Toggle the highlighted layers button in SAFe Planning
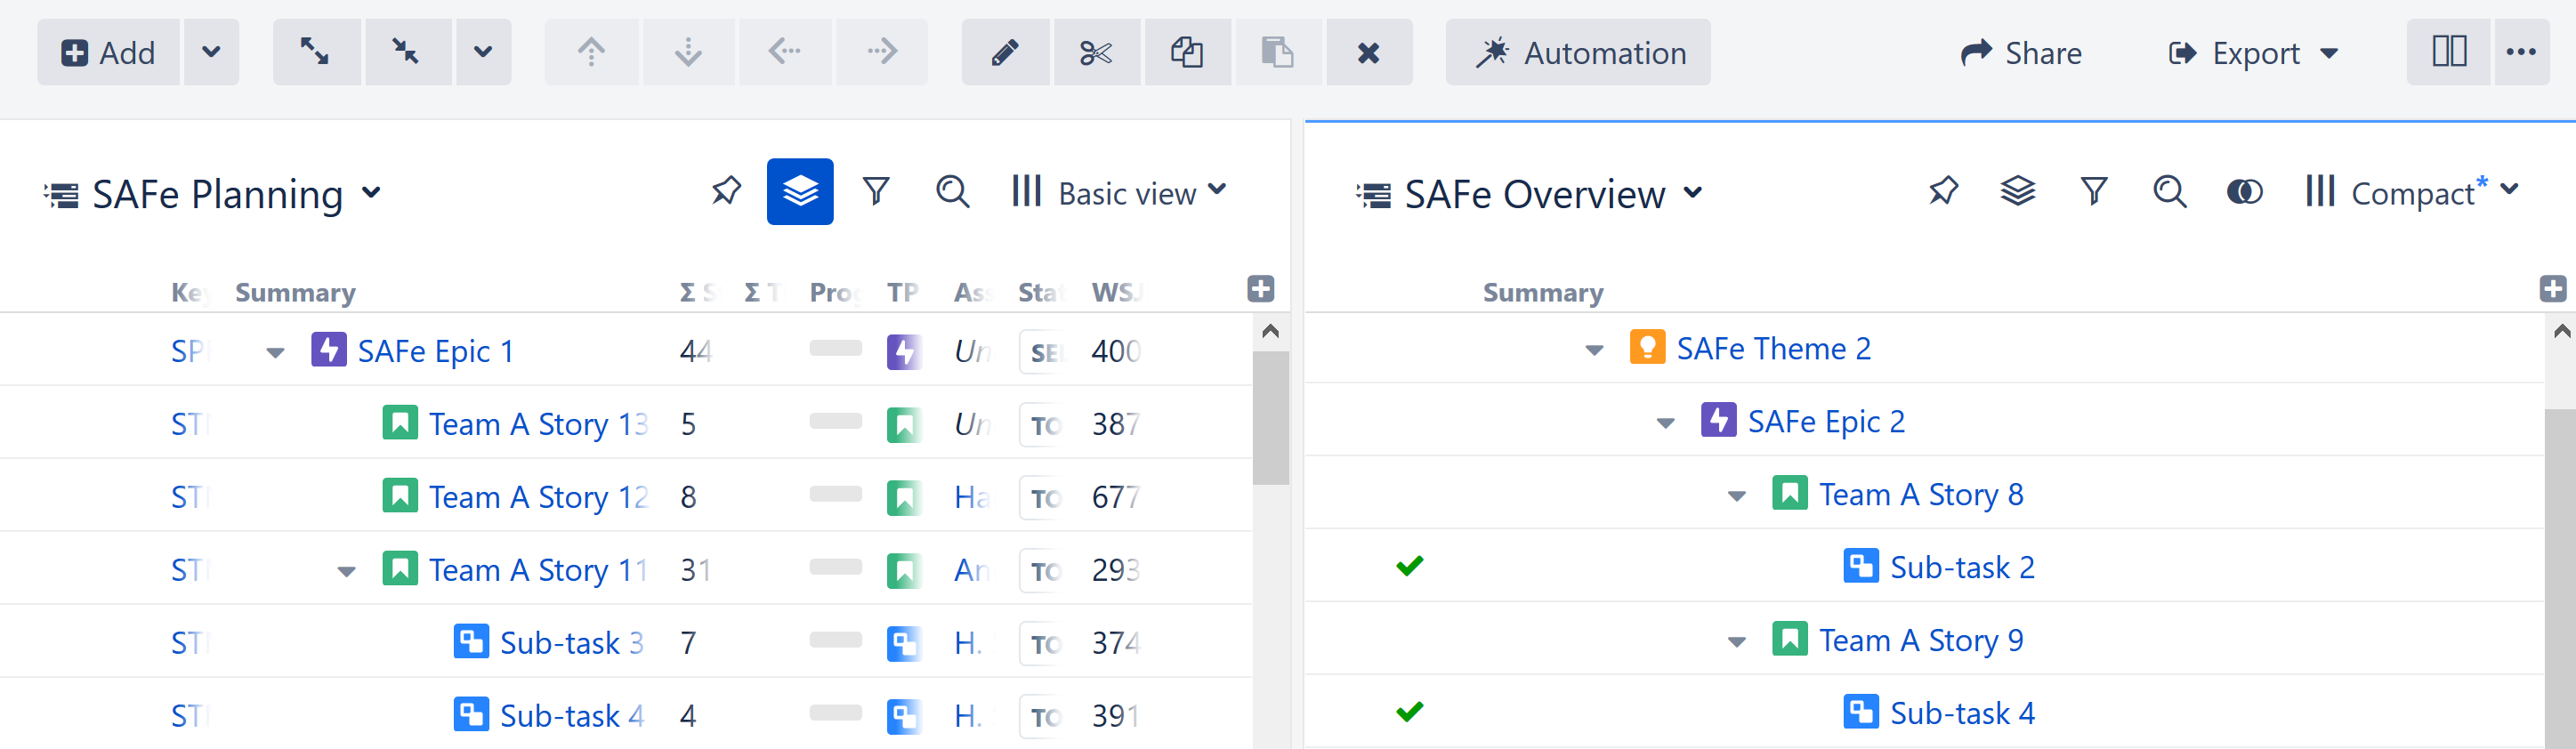The height and width of the screenshot is (749, 2576). coord(799,191)
